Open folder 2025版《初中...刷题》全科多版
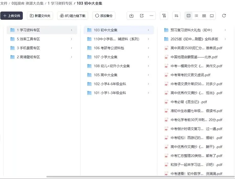This screenshot has width=235, height=179. [x=196, y=39]
